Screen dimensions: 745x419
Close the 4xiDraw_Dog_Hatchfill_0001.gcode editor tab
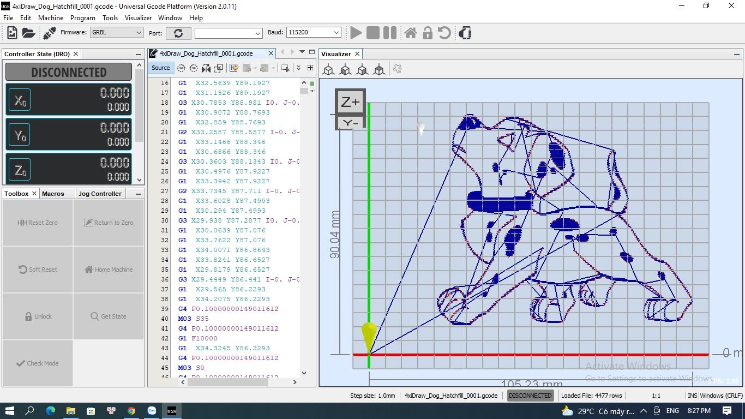coord(271,53)
